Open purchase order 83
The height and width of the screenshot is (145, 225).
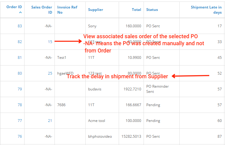(x=20, y=26)
